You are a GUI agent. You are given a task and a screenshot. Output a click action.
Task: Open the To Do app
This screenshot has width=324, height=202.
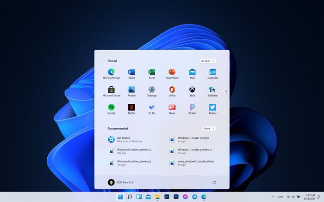(x=152, y=109)
